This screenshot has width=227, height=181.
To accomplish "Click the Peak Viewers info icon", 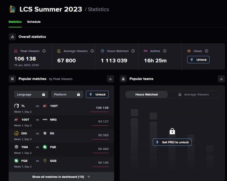I will pyautogui.click(x=44, y=51).
